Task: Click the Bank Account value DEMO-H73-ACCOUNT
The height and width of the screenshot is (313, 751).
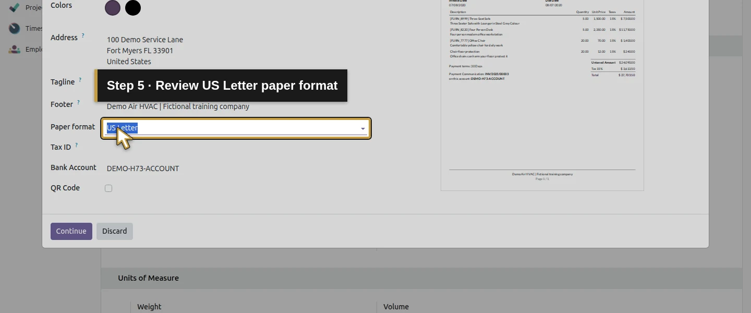Action: click(x=143, y=168)
